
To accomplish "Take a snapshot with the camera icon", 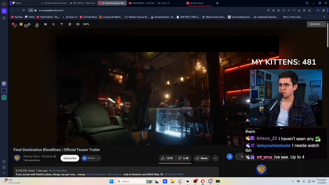I will pyautogui.click(x=279, y=10).
